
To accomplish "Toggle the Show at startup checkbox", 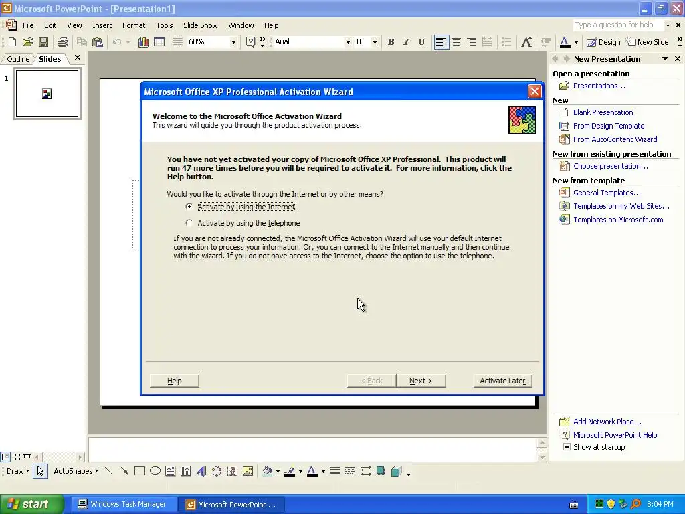I will [567, 446].
